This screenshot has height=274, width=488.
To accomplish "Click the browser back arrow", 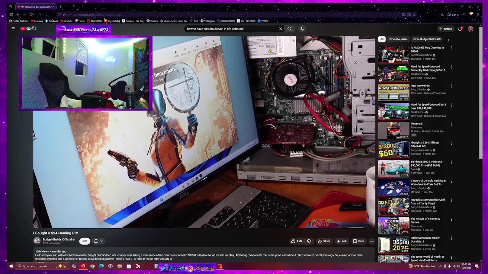I will (x=18, y=14).
